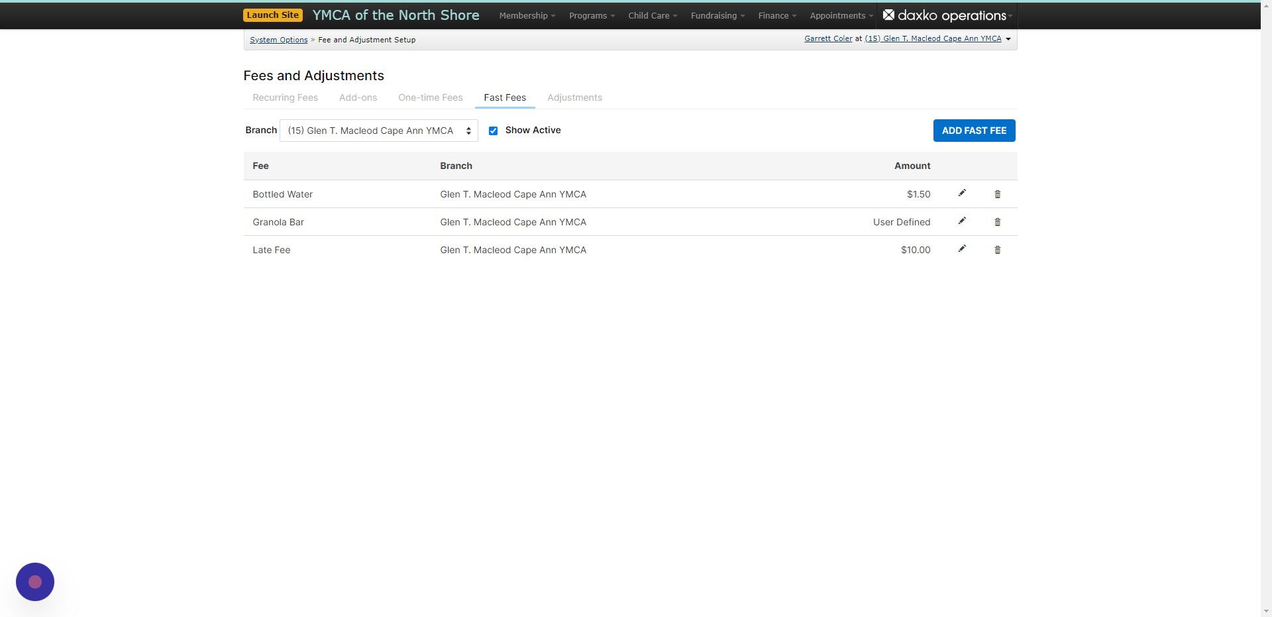This screenshot has height=617, width=1272.
Task: Click the scrollbar down arrow
Action: point(1266,611)
